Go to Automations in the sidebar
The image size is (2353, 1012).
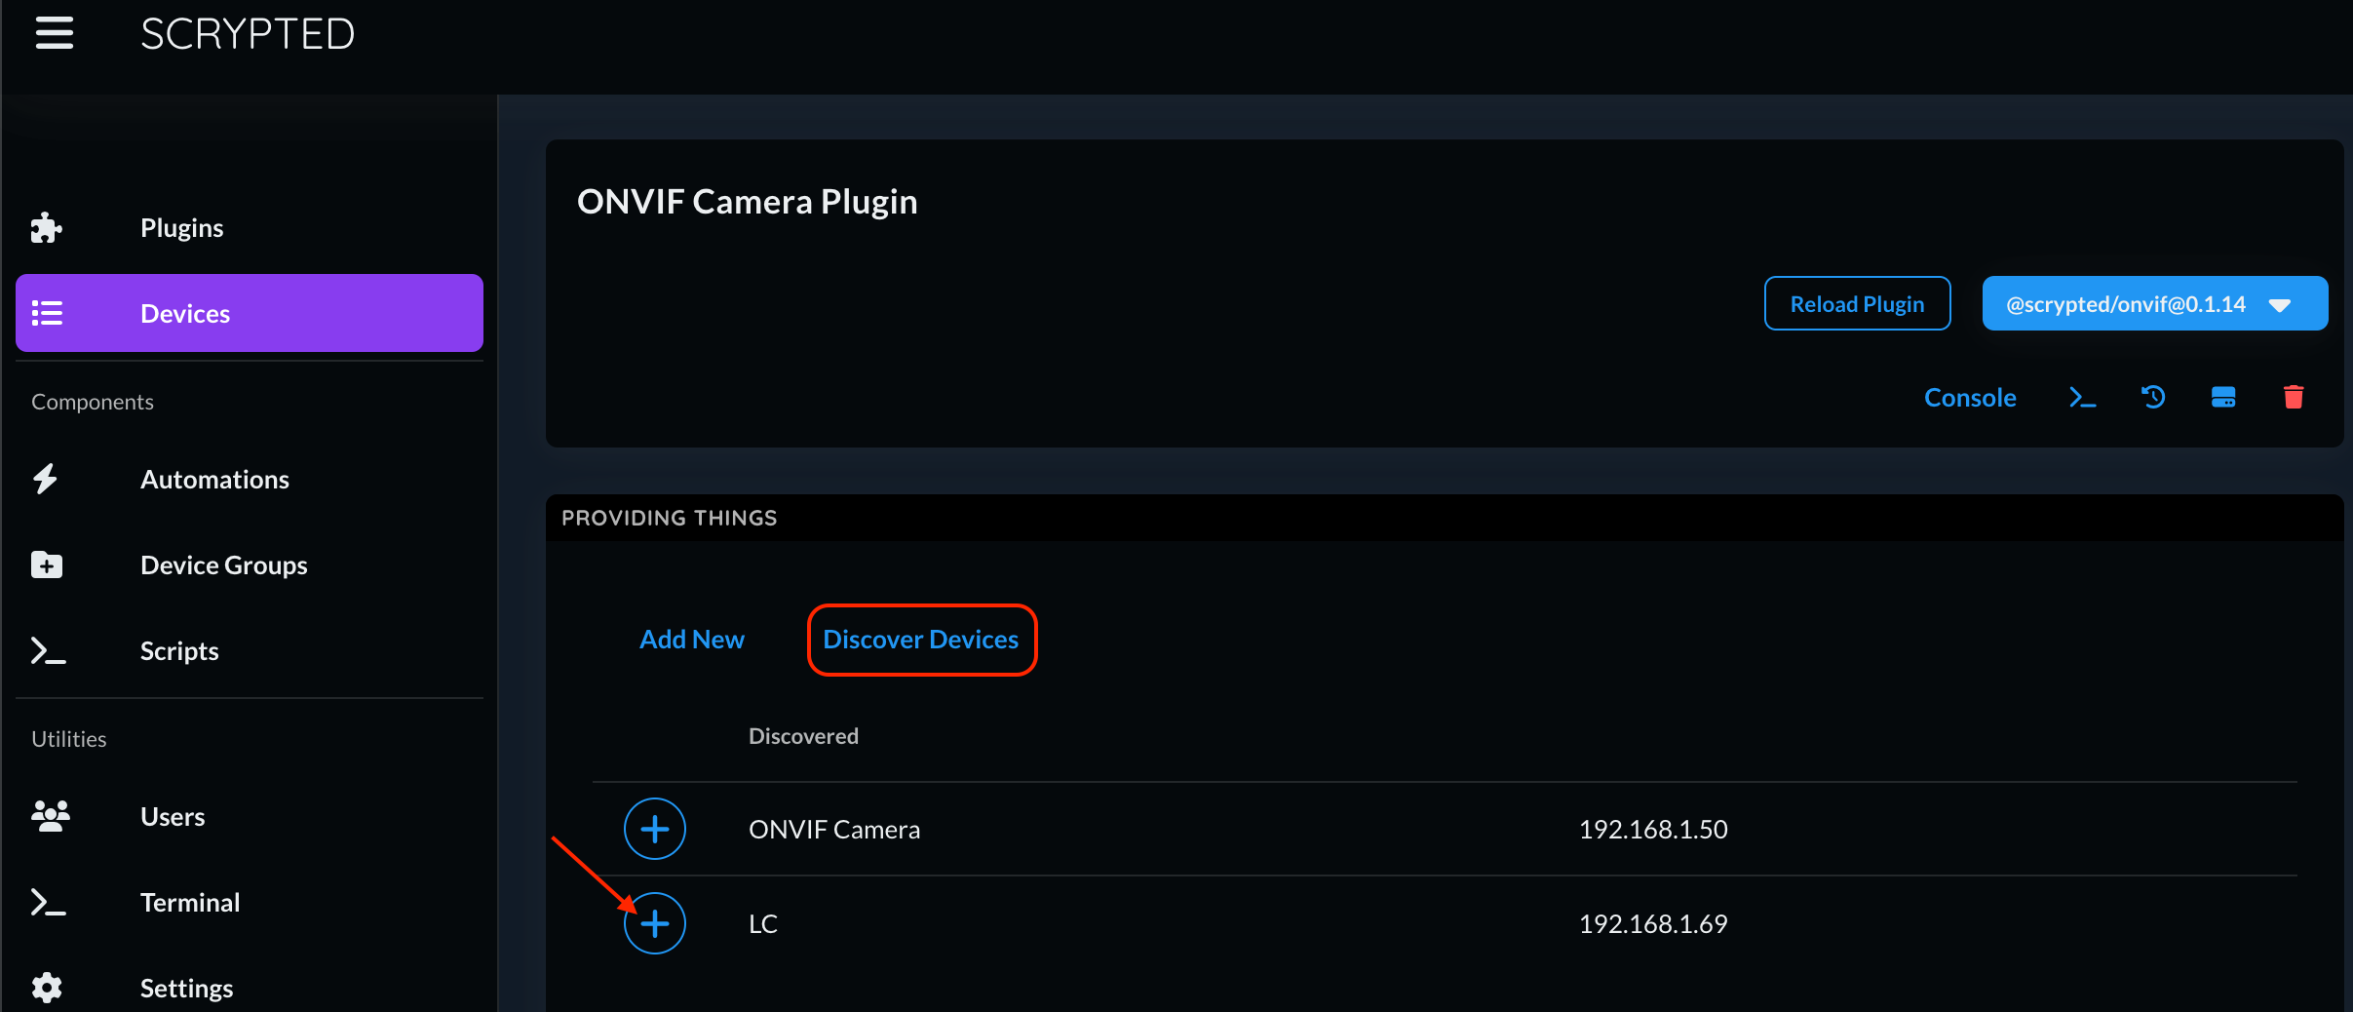point(214,480)
